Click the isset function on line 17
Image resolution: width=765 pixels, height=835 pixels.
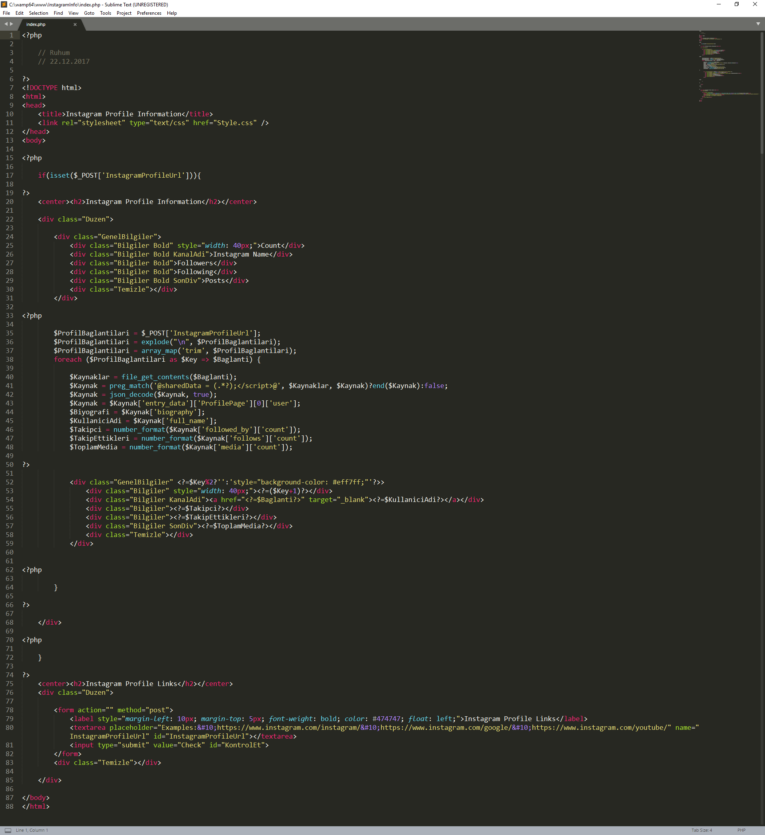click(x=60, y=175)
